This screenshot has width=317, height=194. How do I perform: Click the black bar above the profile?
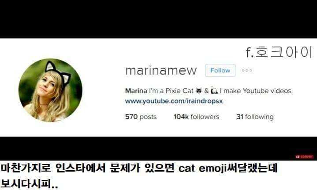point(159,19)
